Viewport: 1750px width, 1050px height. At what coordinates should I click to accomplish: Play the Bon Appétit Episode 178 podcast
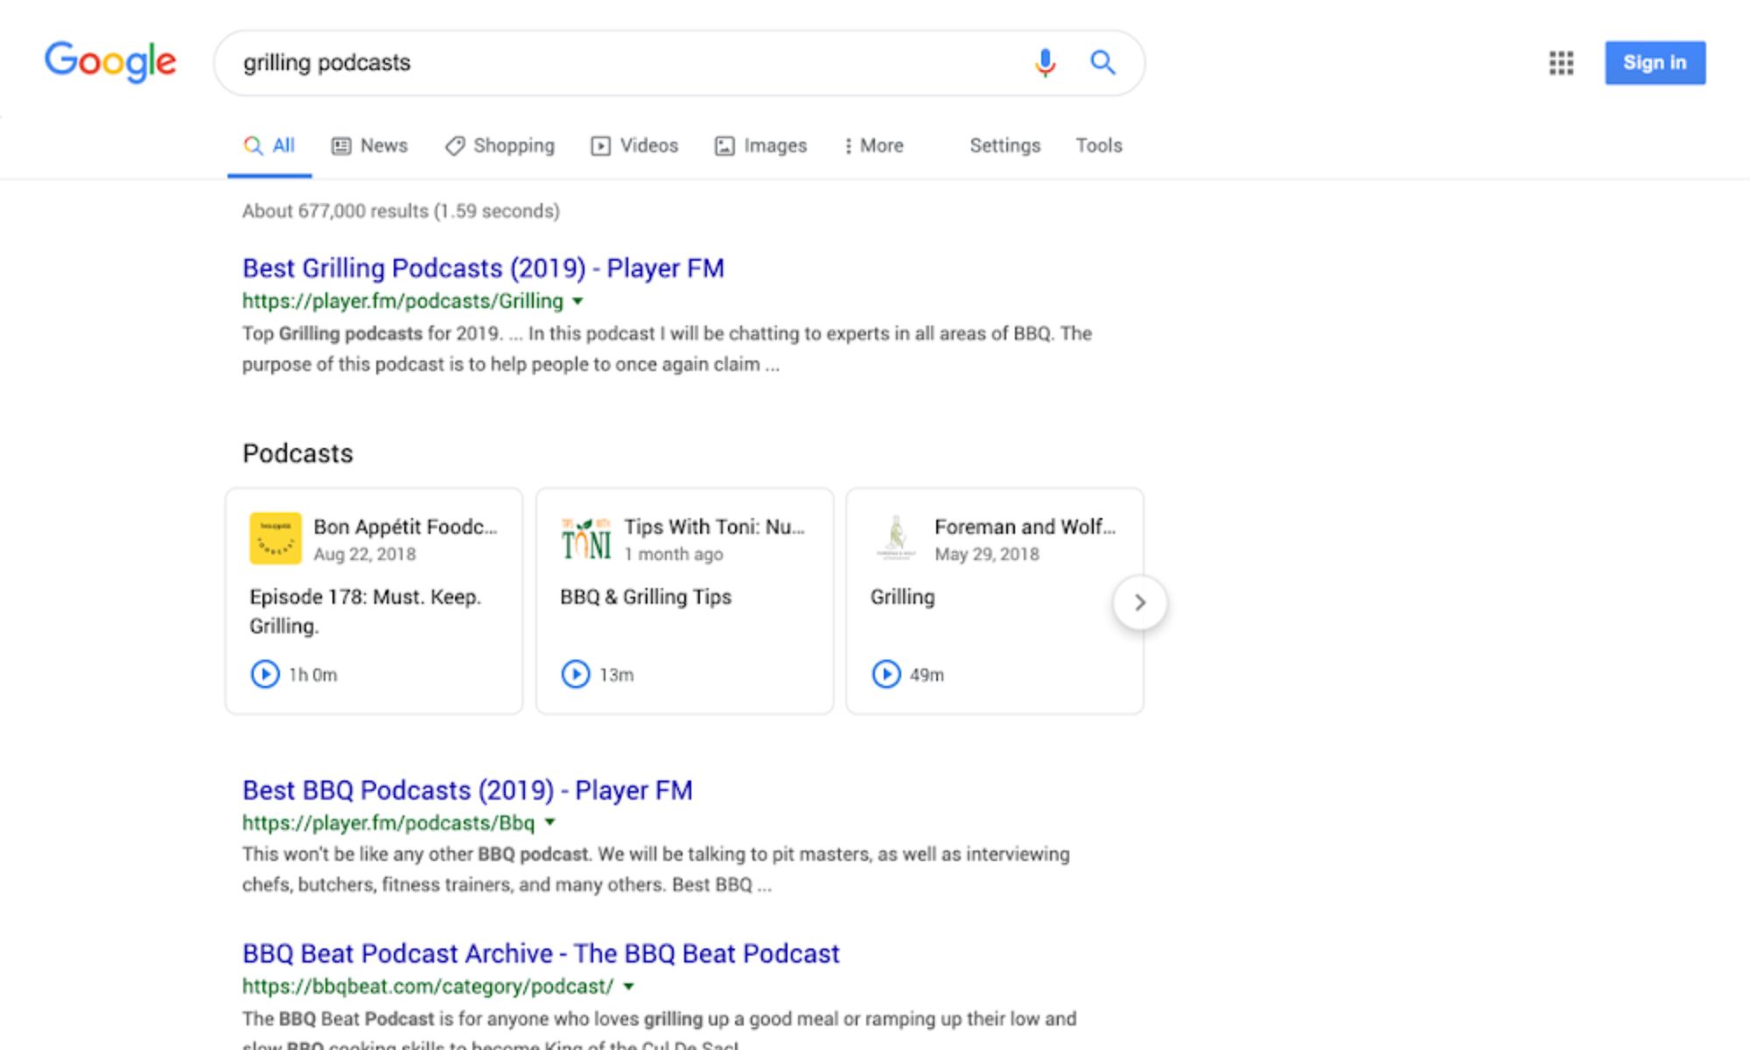click(x=265, y=675)
